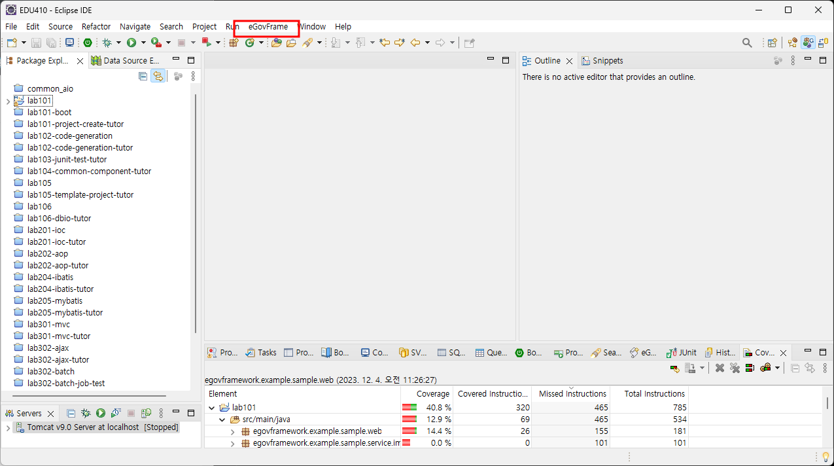Open the Help menu
The width and height of the screenshot is (834, 466).
(x=343, y=27)
